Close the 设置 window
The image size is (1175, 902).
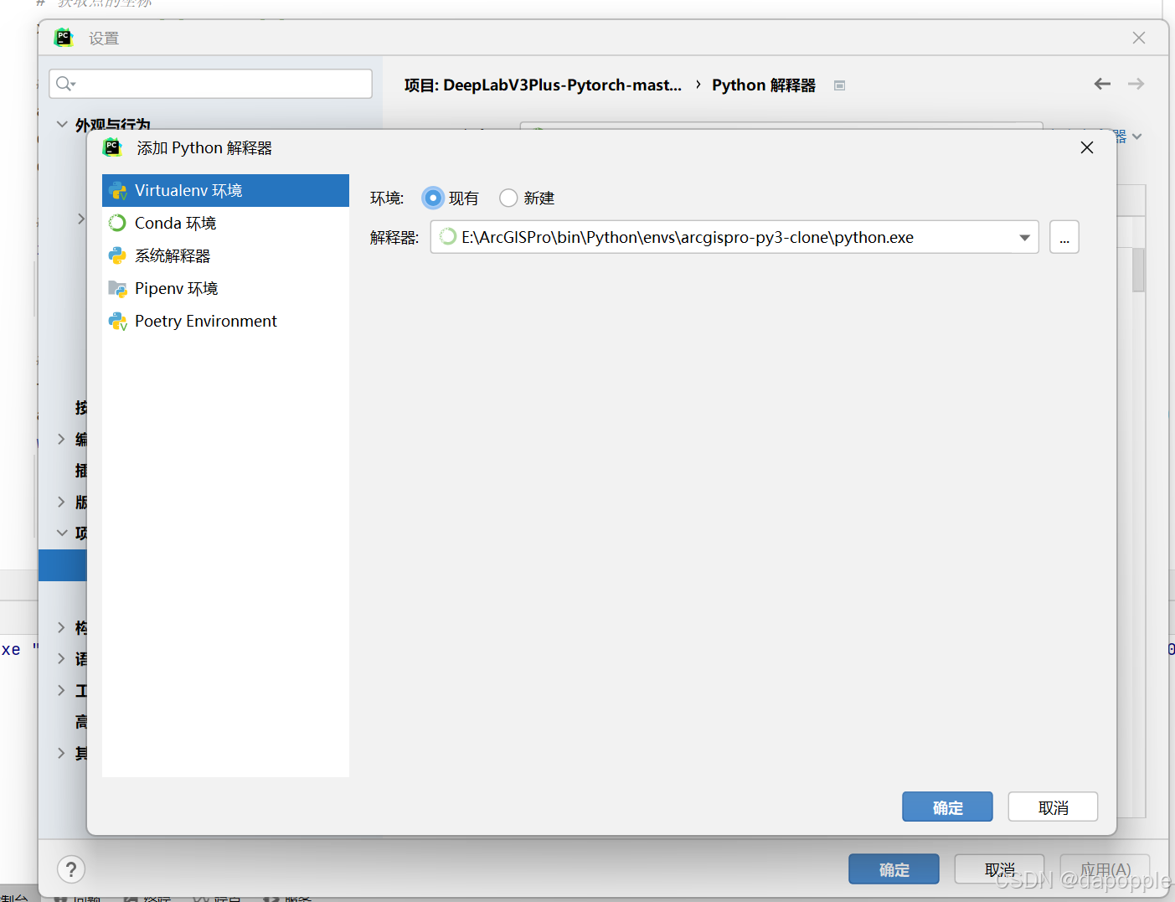pyautogui.click(x=1139, y=38)
